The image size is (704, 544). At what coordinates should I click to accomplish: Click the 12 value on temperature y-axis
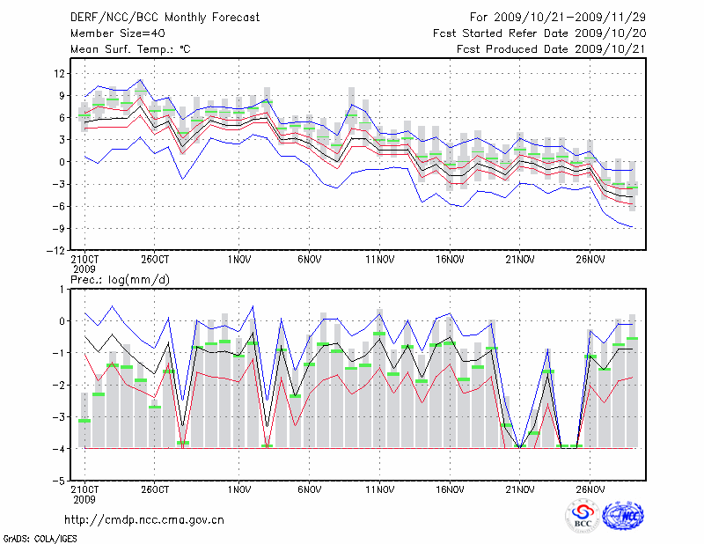coord(61,73)
